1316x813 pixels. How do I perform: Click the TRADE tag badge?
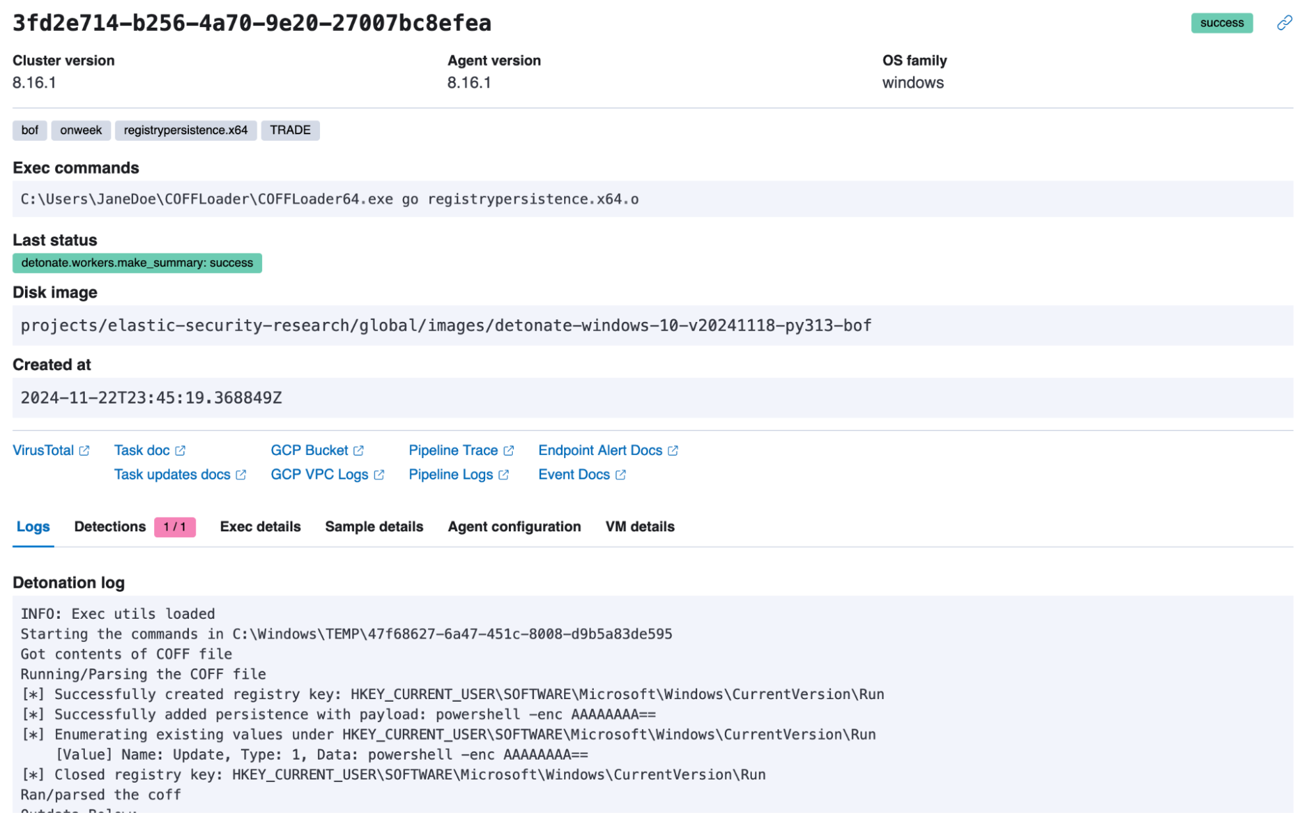click(x=290, y=130)
